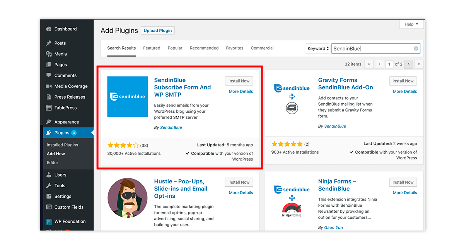Install SendinBlue Subscribe Form And WP SMTP
Viewport: 464px width, 243px height.
(239, 81)
